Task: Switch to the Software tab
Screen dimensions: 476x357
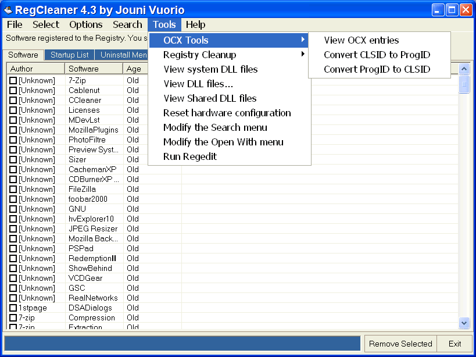Action: [23, 55]
